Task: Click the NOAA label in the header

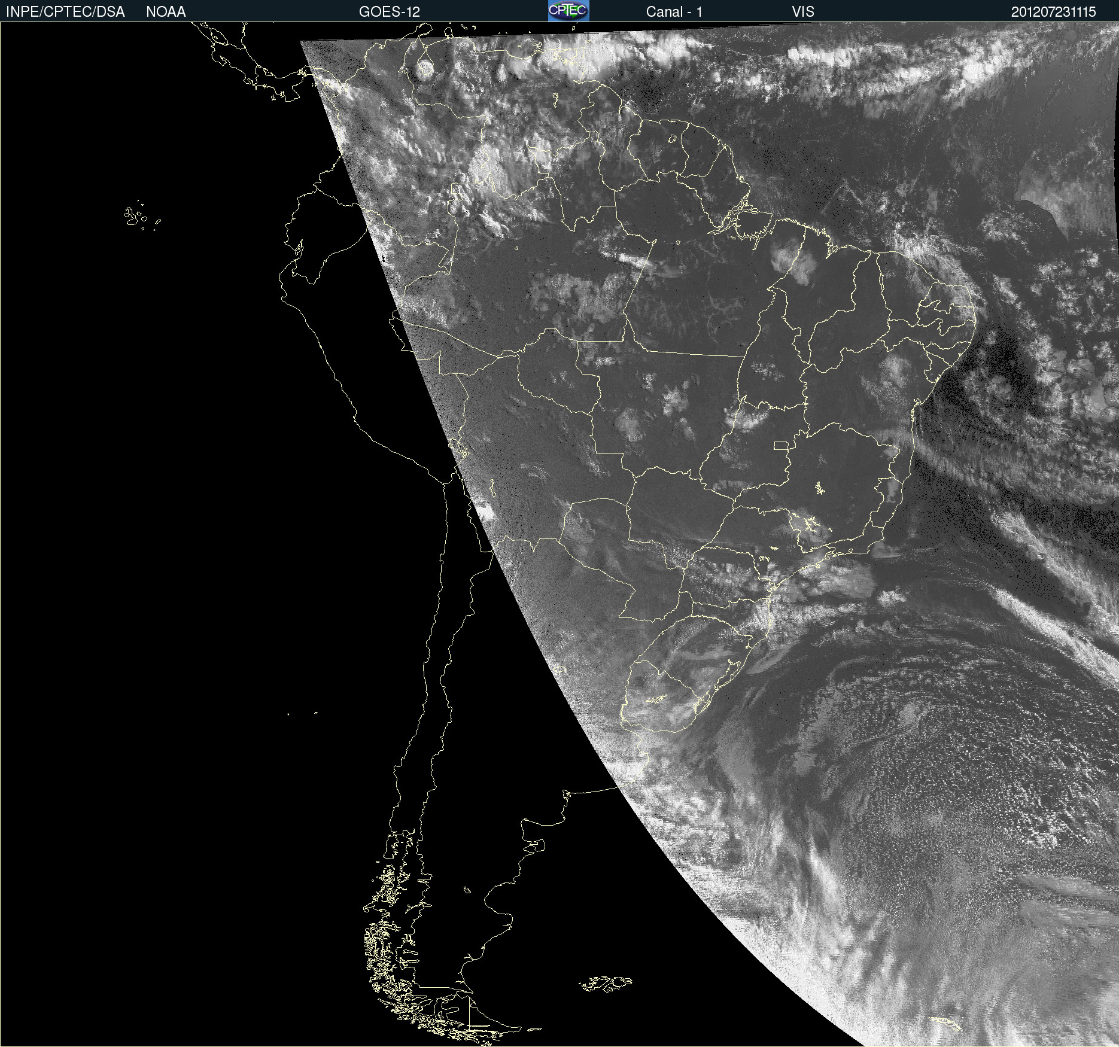Action: pyautogui.click(x=166, y=12)
